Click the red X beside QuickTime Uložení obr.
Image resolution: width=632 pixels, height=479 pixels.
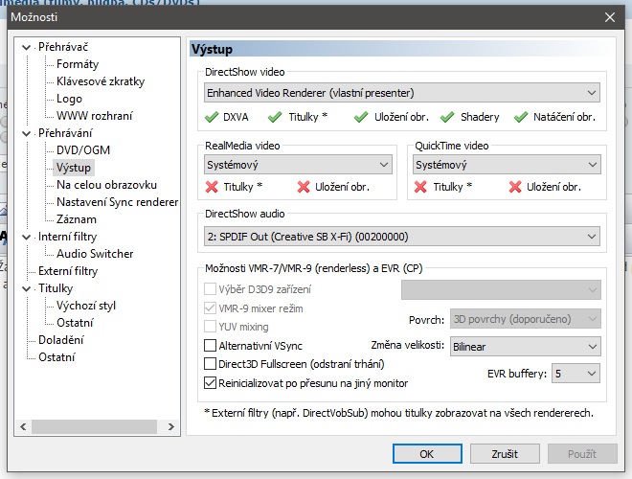click(x=514, y=187)
